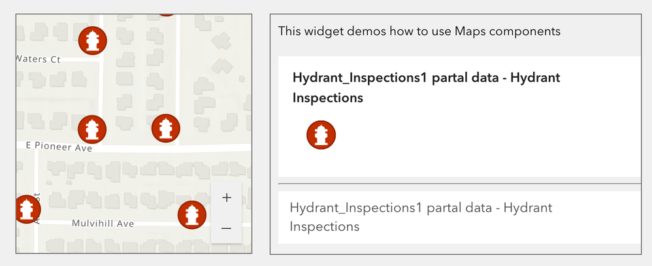Click the diamond-shaped building in map's top-right

[x=221, y=41]
